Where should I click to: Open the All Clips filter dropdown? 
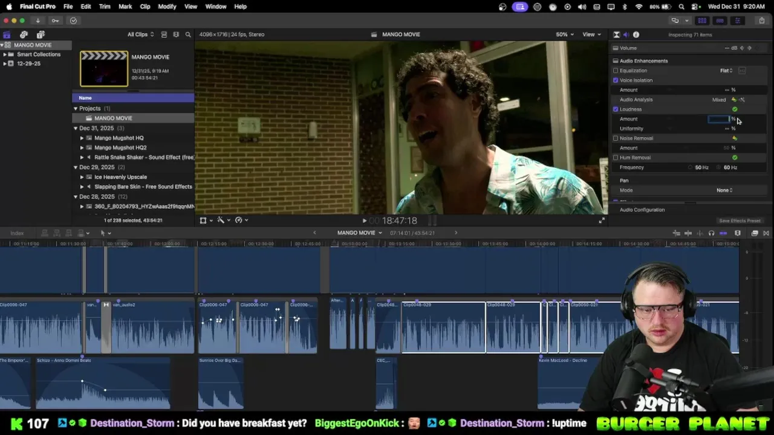click(x=140, y=34)
